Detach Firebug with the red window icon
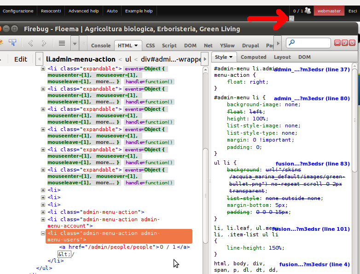360x274 pixels. [x=345, y=43]
